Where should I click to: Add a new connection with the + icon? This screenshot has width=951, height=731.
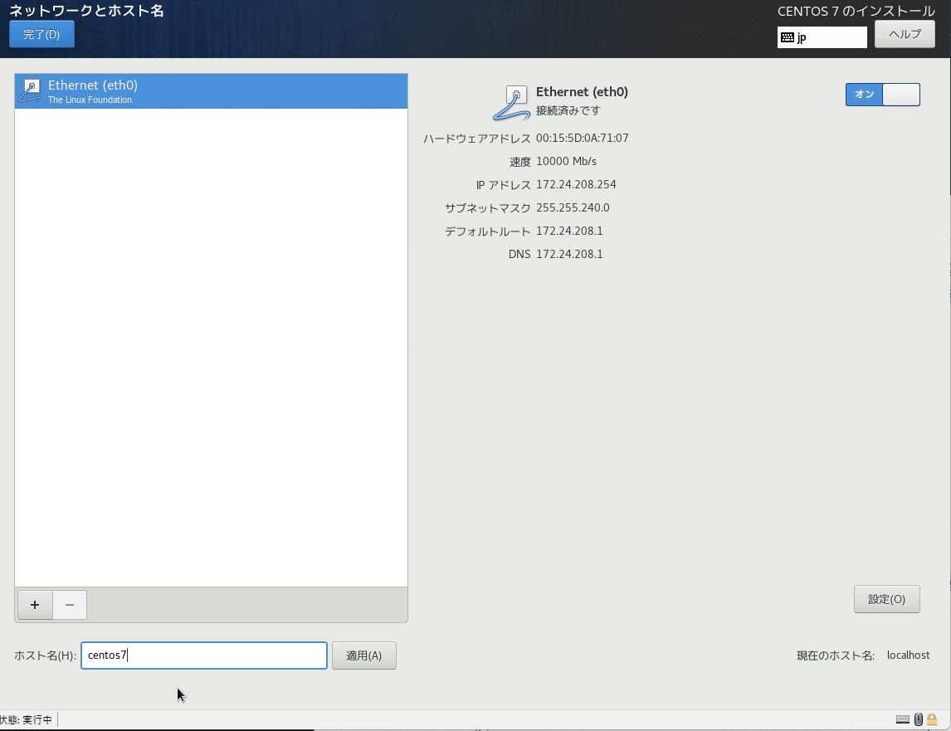(34, 604)
